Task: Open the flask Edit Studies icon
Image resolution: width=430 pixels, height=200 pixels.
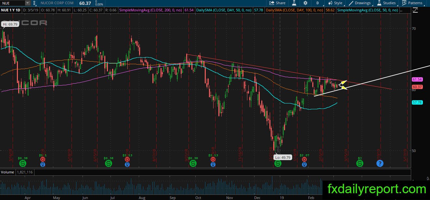Action: [x=294, y=3]
